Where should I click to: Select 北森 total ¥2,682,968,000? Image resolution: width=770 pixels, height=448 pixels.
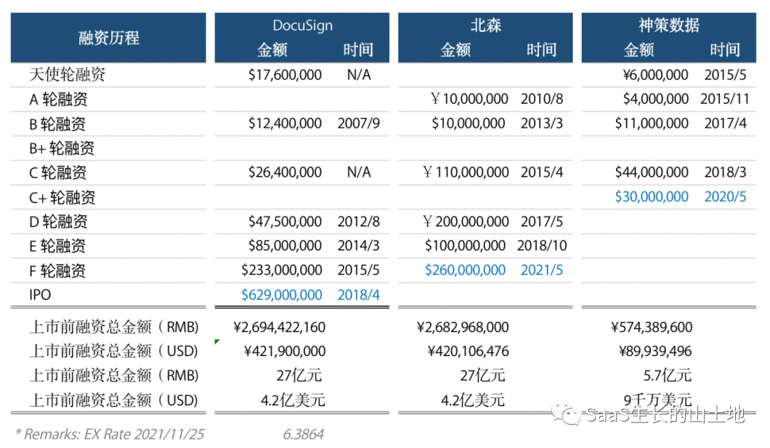pos(463,327)
